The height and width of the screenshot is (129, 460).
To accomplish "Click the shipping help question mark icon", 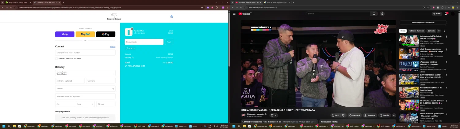I will (132, 57).
